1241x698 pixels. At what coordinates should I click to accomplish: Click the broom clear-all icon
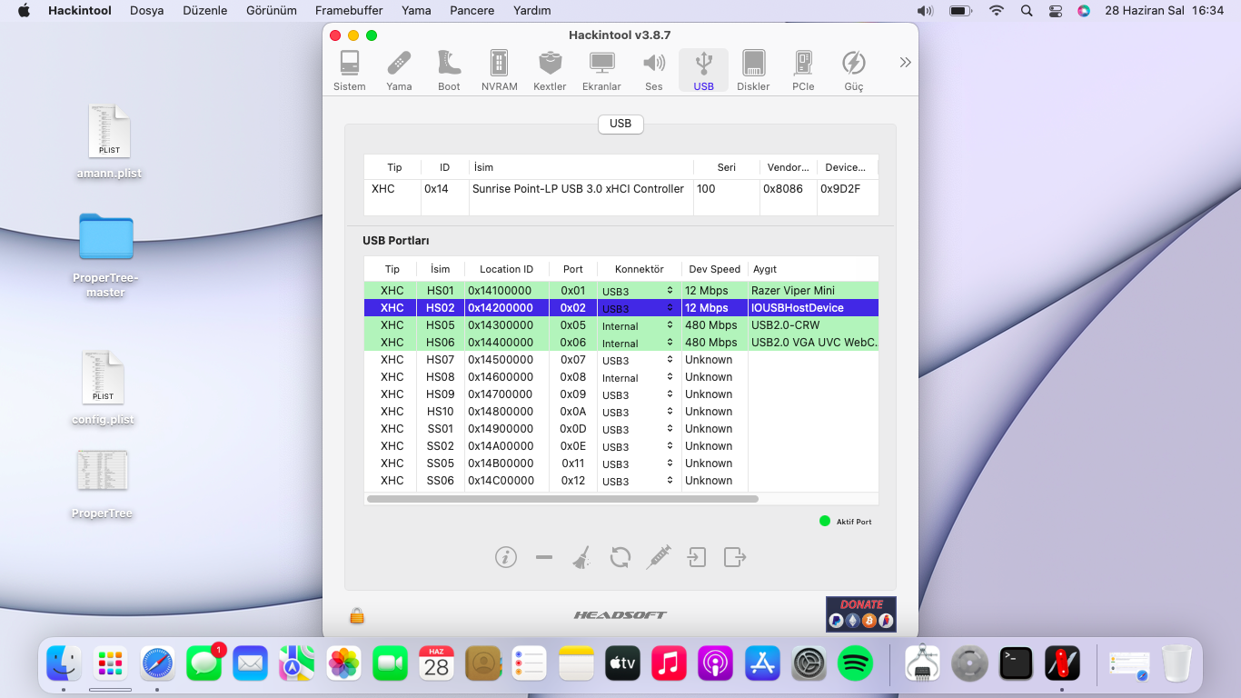point(581,557)
